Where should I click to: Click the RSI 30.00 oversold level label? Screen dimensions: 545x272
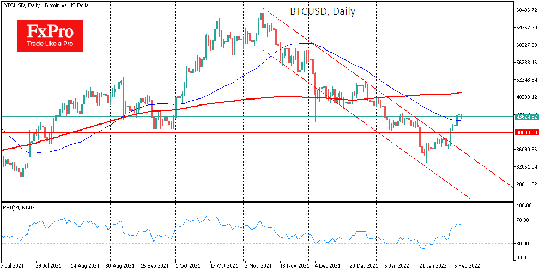(524, 243)
